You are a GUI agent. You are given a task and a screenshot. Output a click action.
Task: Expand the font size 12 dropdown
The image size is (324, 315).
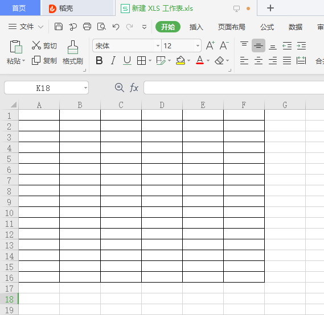click(198, 45)
